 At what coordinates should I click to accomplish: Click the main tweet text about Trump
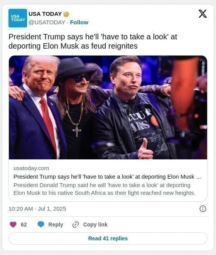point(93,41)
